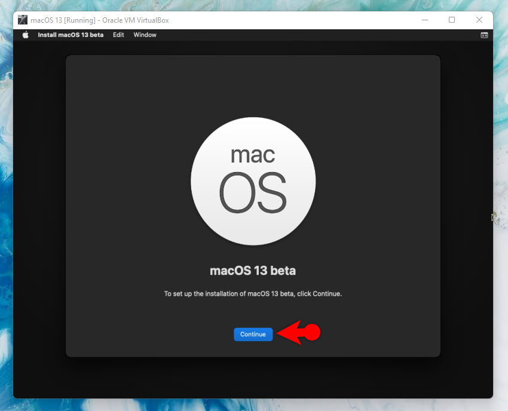Click the "macOS 13 beta" heading
The width and height of the screenshot is (508, 411).
pos(253,271)
